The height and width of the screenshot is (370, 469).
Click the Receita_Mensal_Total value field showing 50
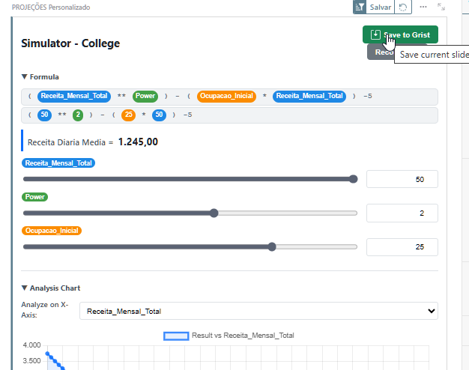click(x=402, y=180)
